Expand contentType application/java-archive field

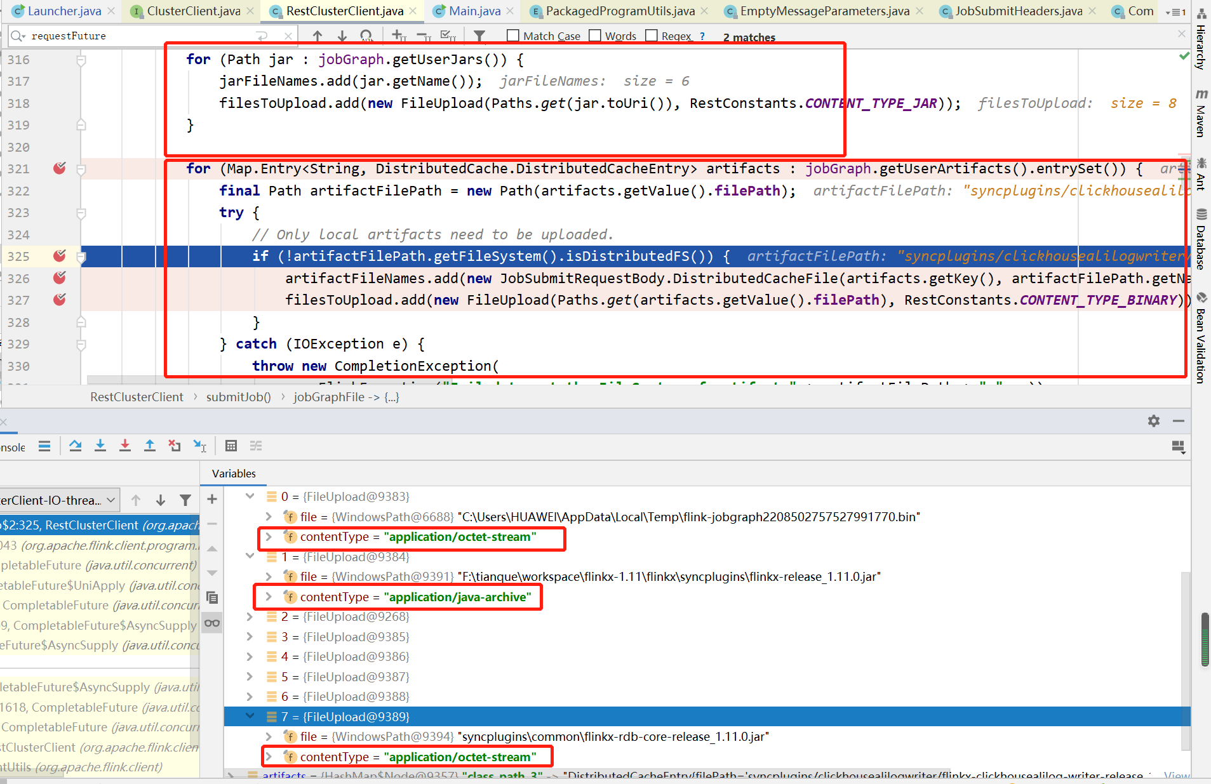point(269,597)
